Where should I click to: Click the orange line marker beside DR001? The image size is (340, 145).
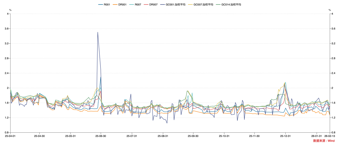pyautogui.click(x=115, y=5)
